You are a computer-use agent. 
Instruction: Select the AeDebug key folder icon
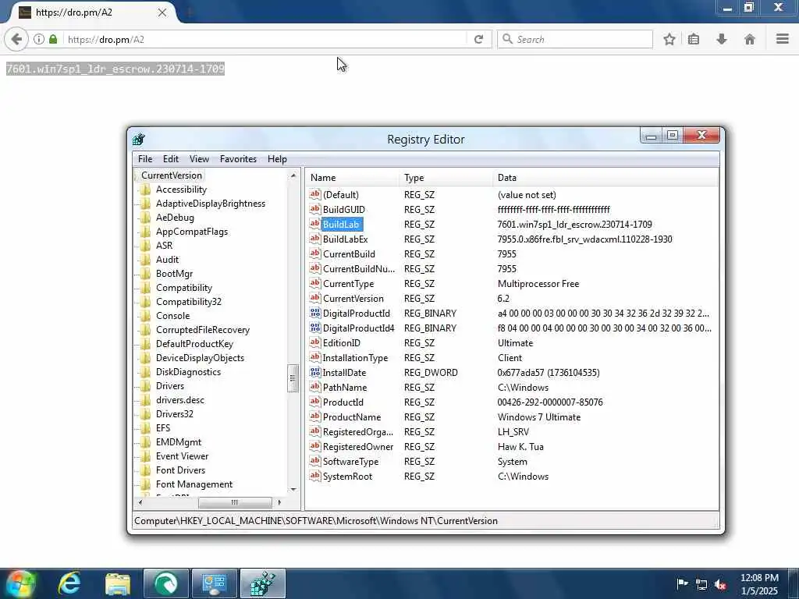coord(146,218)
